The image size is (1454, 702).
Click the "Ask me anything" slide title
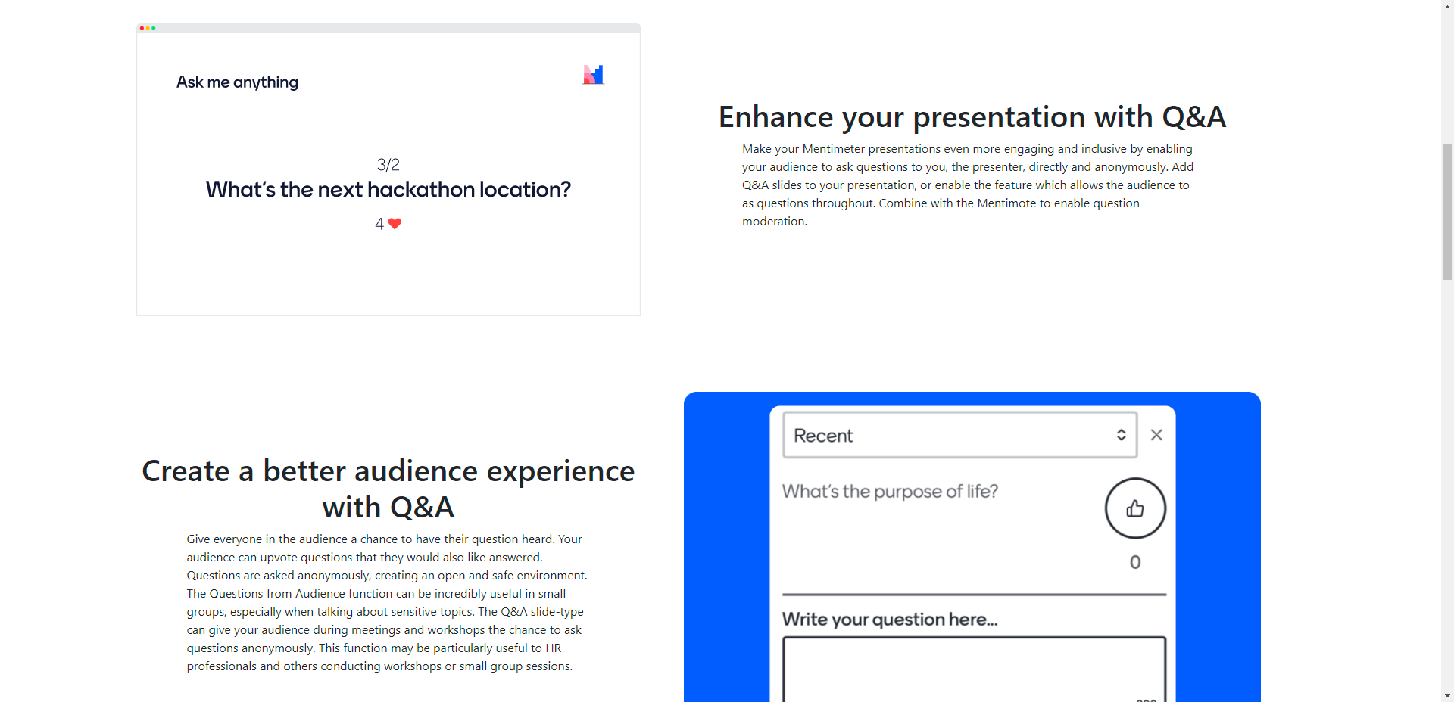click(236, 82)
